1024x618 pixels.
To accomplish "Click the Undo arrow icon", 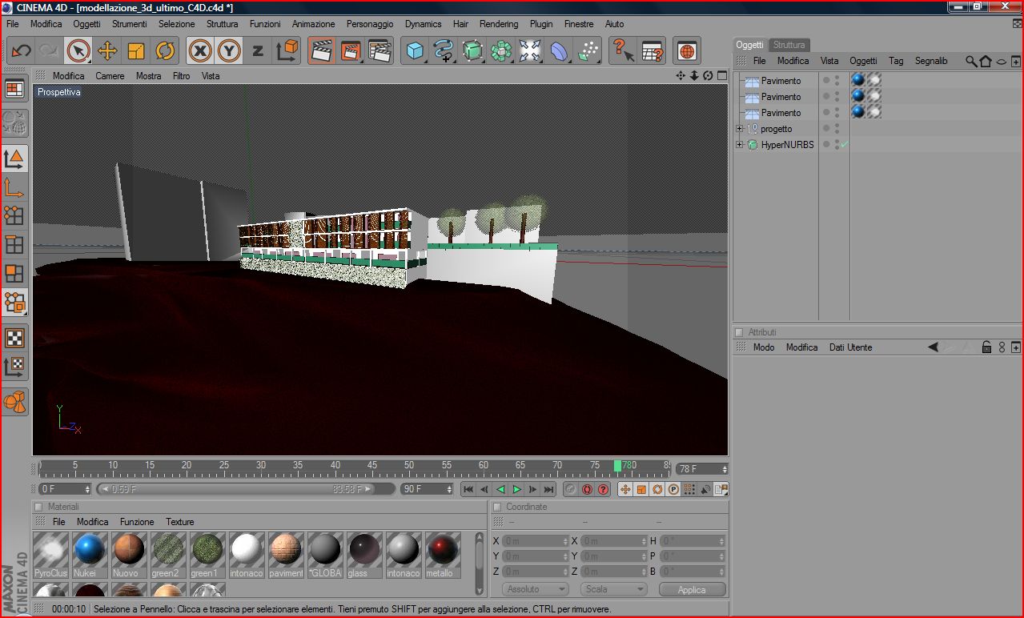I will point(21,51).
